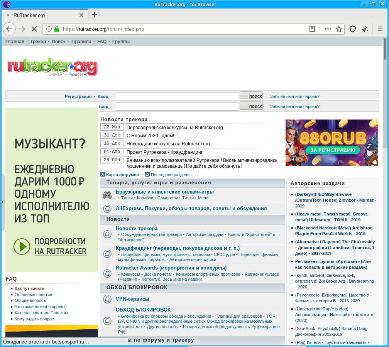Open the Поиск menu item
Image resolution: width=389 pixels, height=347 pixels.
pos(59,41)
